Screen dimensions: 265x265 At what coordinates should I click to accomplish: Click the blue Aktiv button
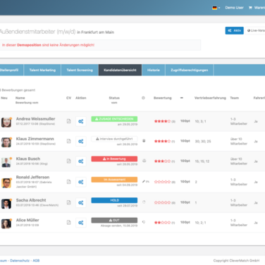point(234,30)
